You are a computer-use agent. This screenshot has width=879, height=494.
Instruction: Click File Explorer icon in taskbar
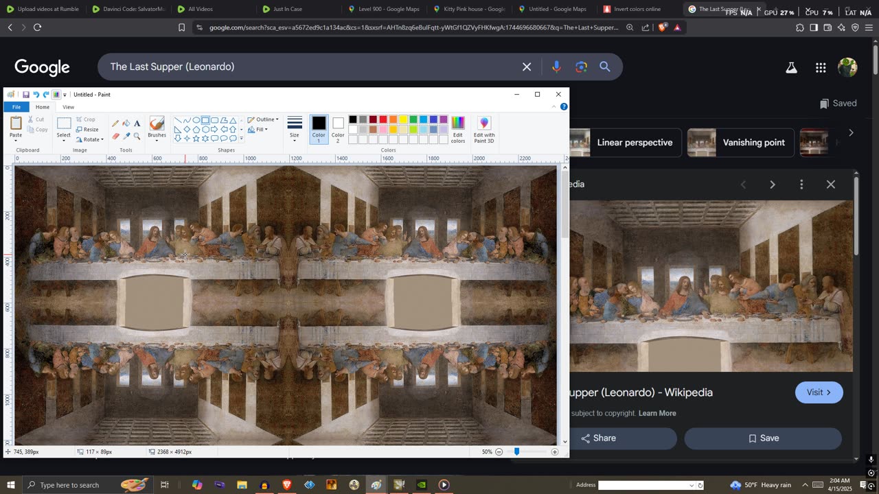coord(242,485)
